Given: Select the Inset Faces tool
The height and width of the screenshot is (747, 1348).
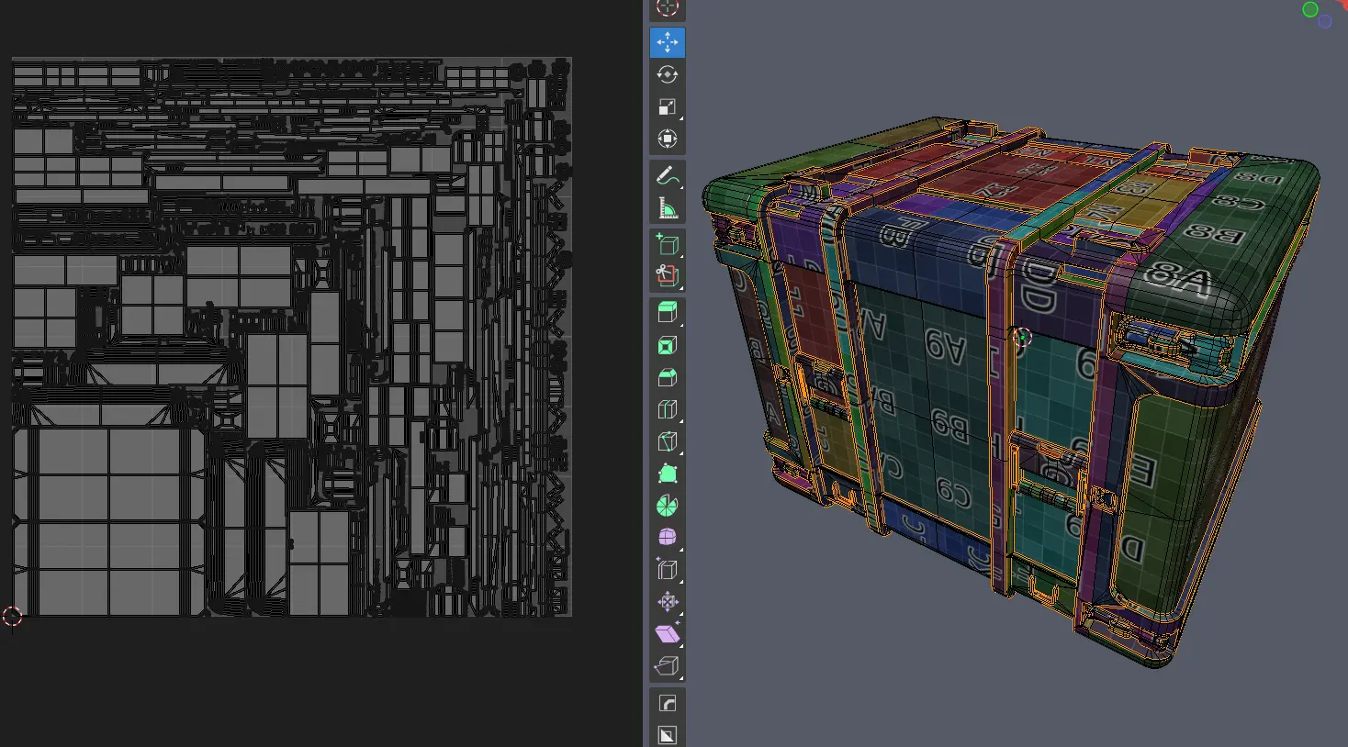Looking at the screenshot, I should (668, 345).
